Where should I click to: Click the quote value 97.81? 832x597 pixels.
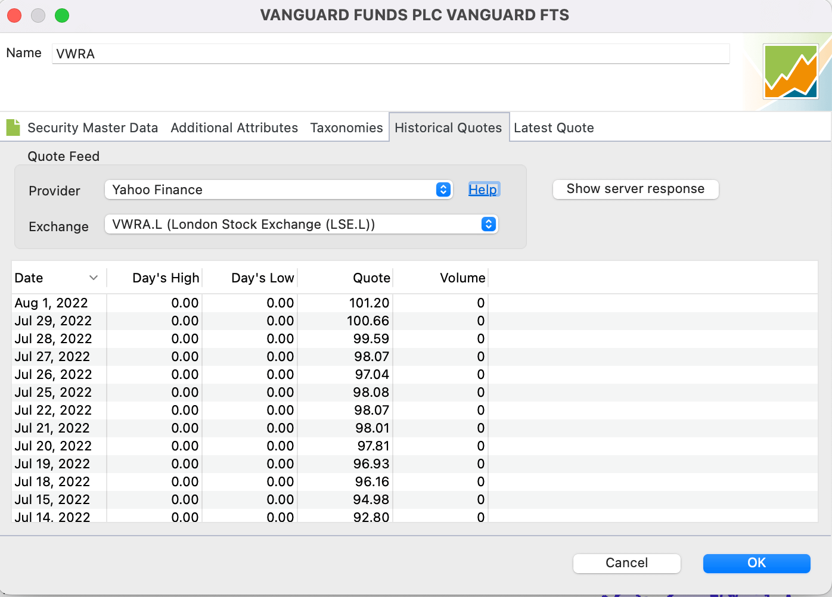373,446
